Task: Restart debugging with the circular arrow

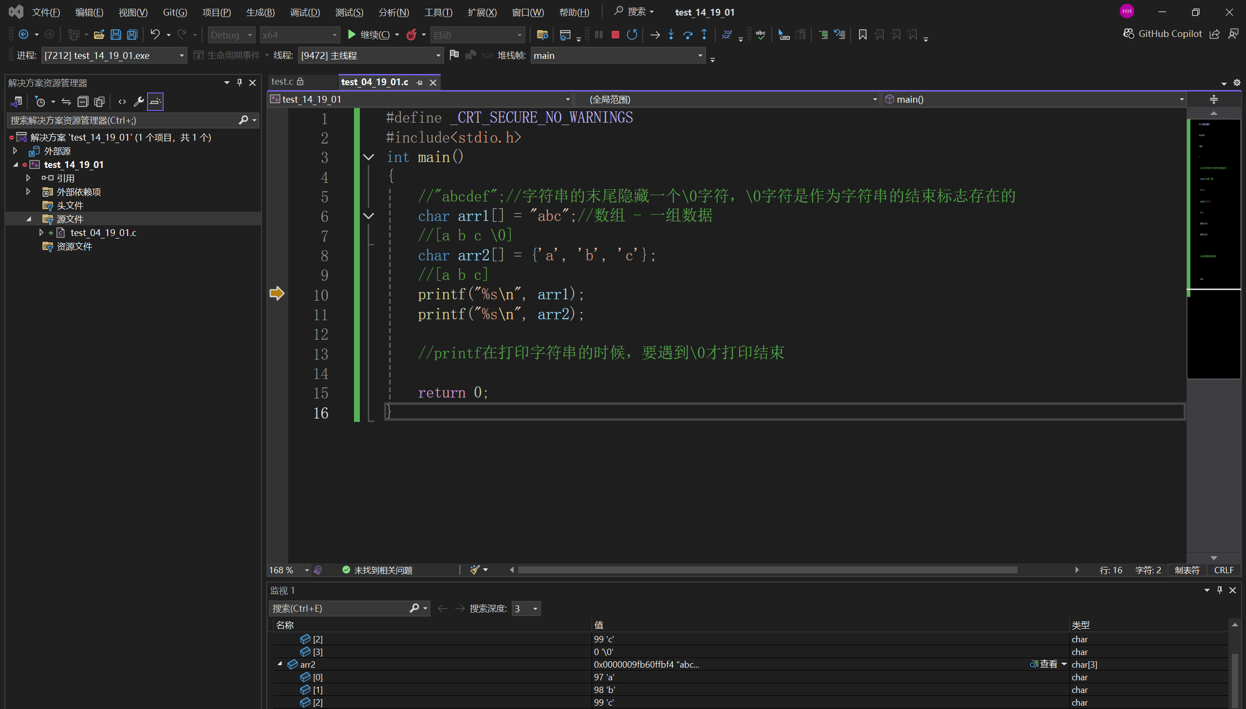Action: pos(632,35)
